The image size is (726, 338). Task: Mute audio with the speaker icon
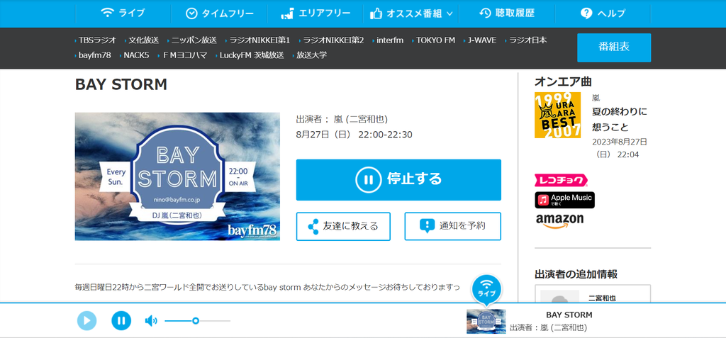point(151,320)
